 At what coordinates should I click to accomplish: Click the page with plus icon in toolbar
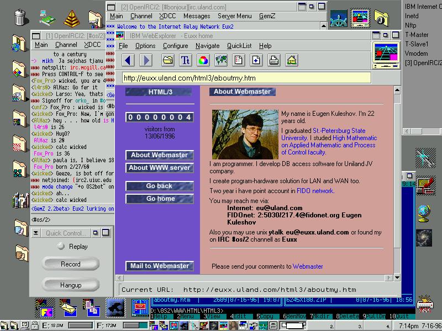(256, 60)
